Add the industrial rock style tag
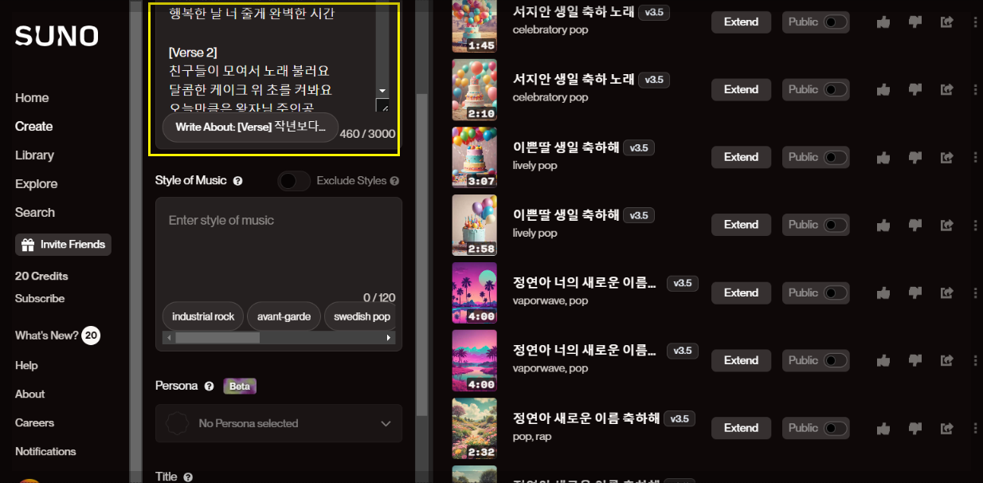This screenshot has width=983, height=483. click(202, 316)
